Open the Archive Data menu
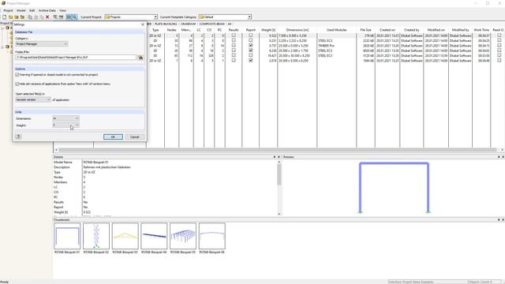The width and height of the screenshot is (505, 284). click(x=47, y=10)
